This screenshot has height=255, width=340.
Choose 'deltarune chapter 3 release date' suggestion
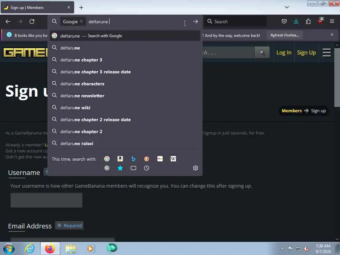(125, 72)
